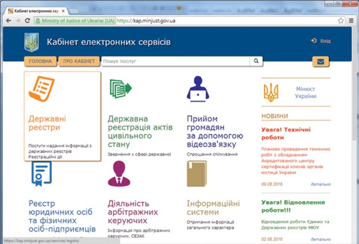Screen dimensions: 359x244
Task: Click the magnifying glass search button
Action: [x=256, y=62]
